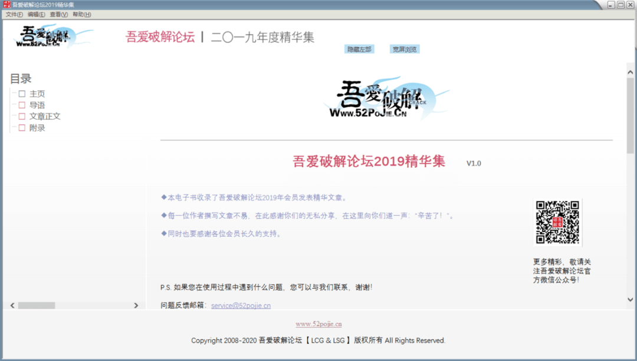Select 附录 in the directory tree

point(37,128)
